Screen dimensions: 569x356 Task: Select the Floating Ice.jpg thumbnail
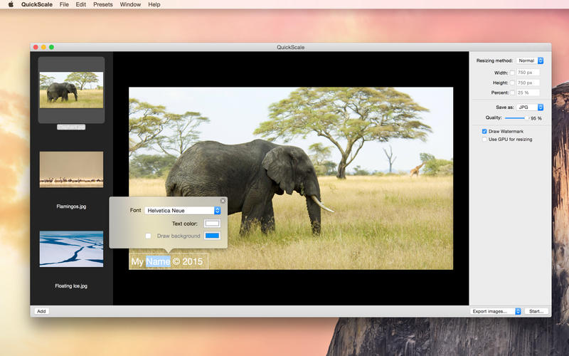coord(71,248)
